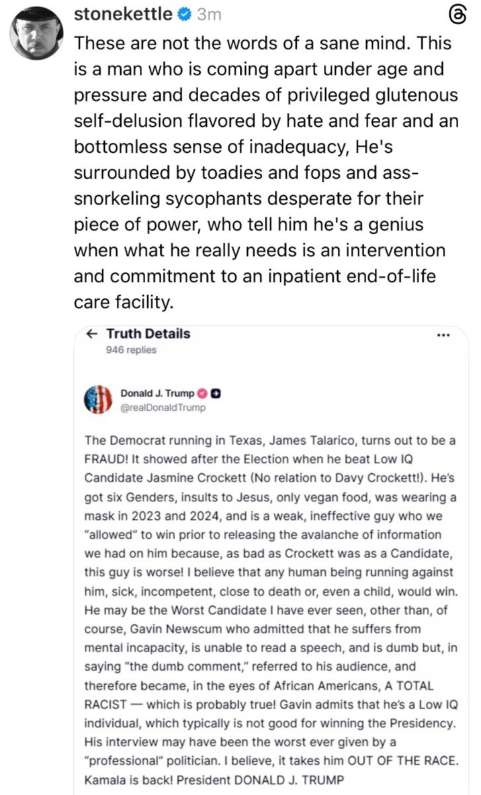Click the 3m post timestamp
The height and width of the screenshot is (795, 481).
(x=210, y=14)
